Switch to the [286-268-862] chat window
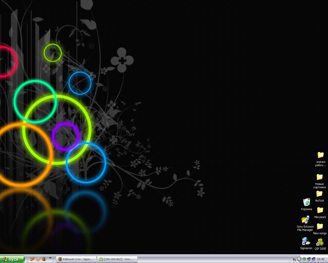The image size is (328, 263). click(117, 259)
